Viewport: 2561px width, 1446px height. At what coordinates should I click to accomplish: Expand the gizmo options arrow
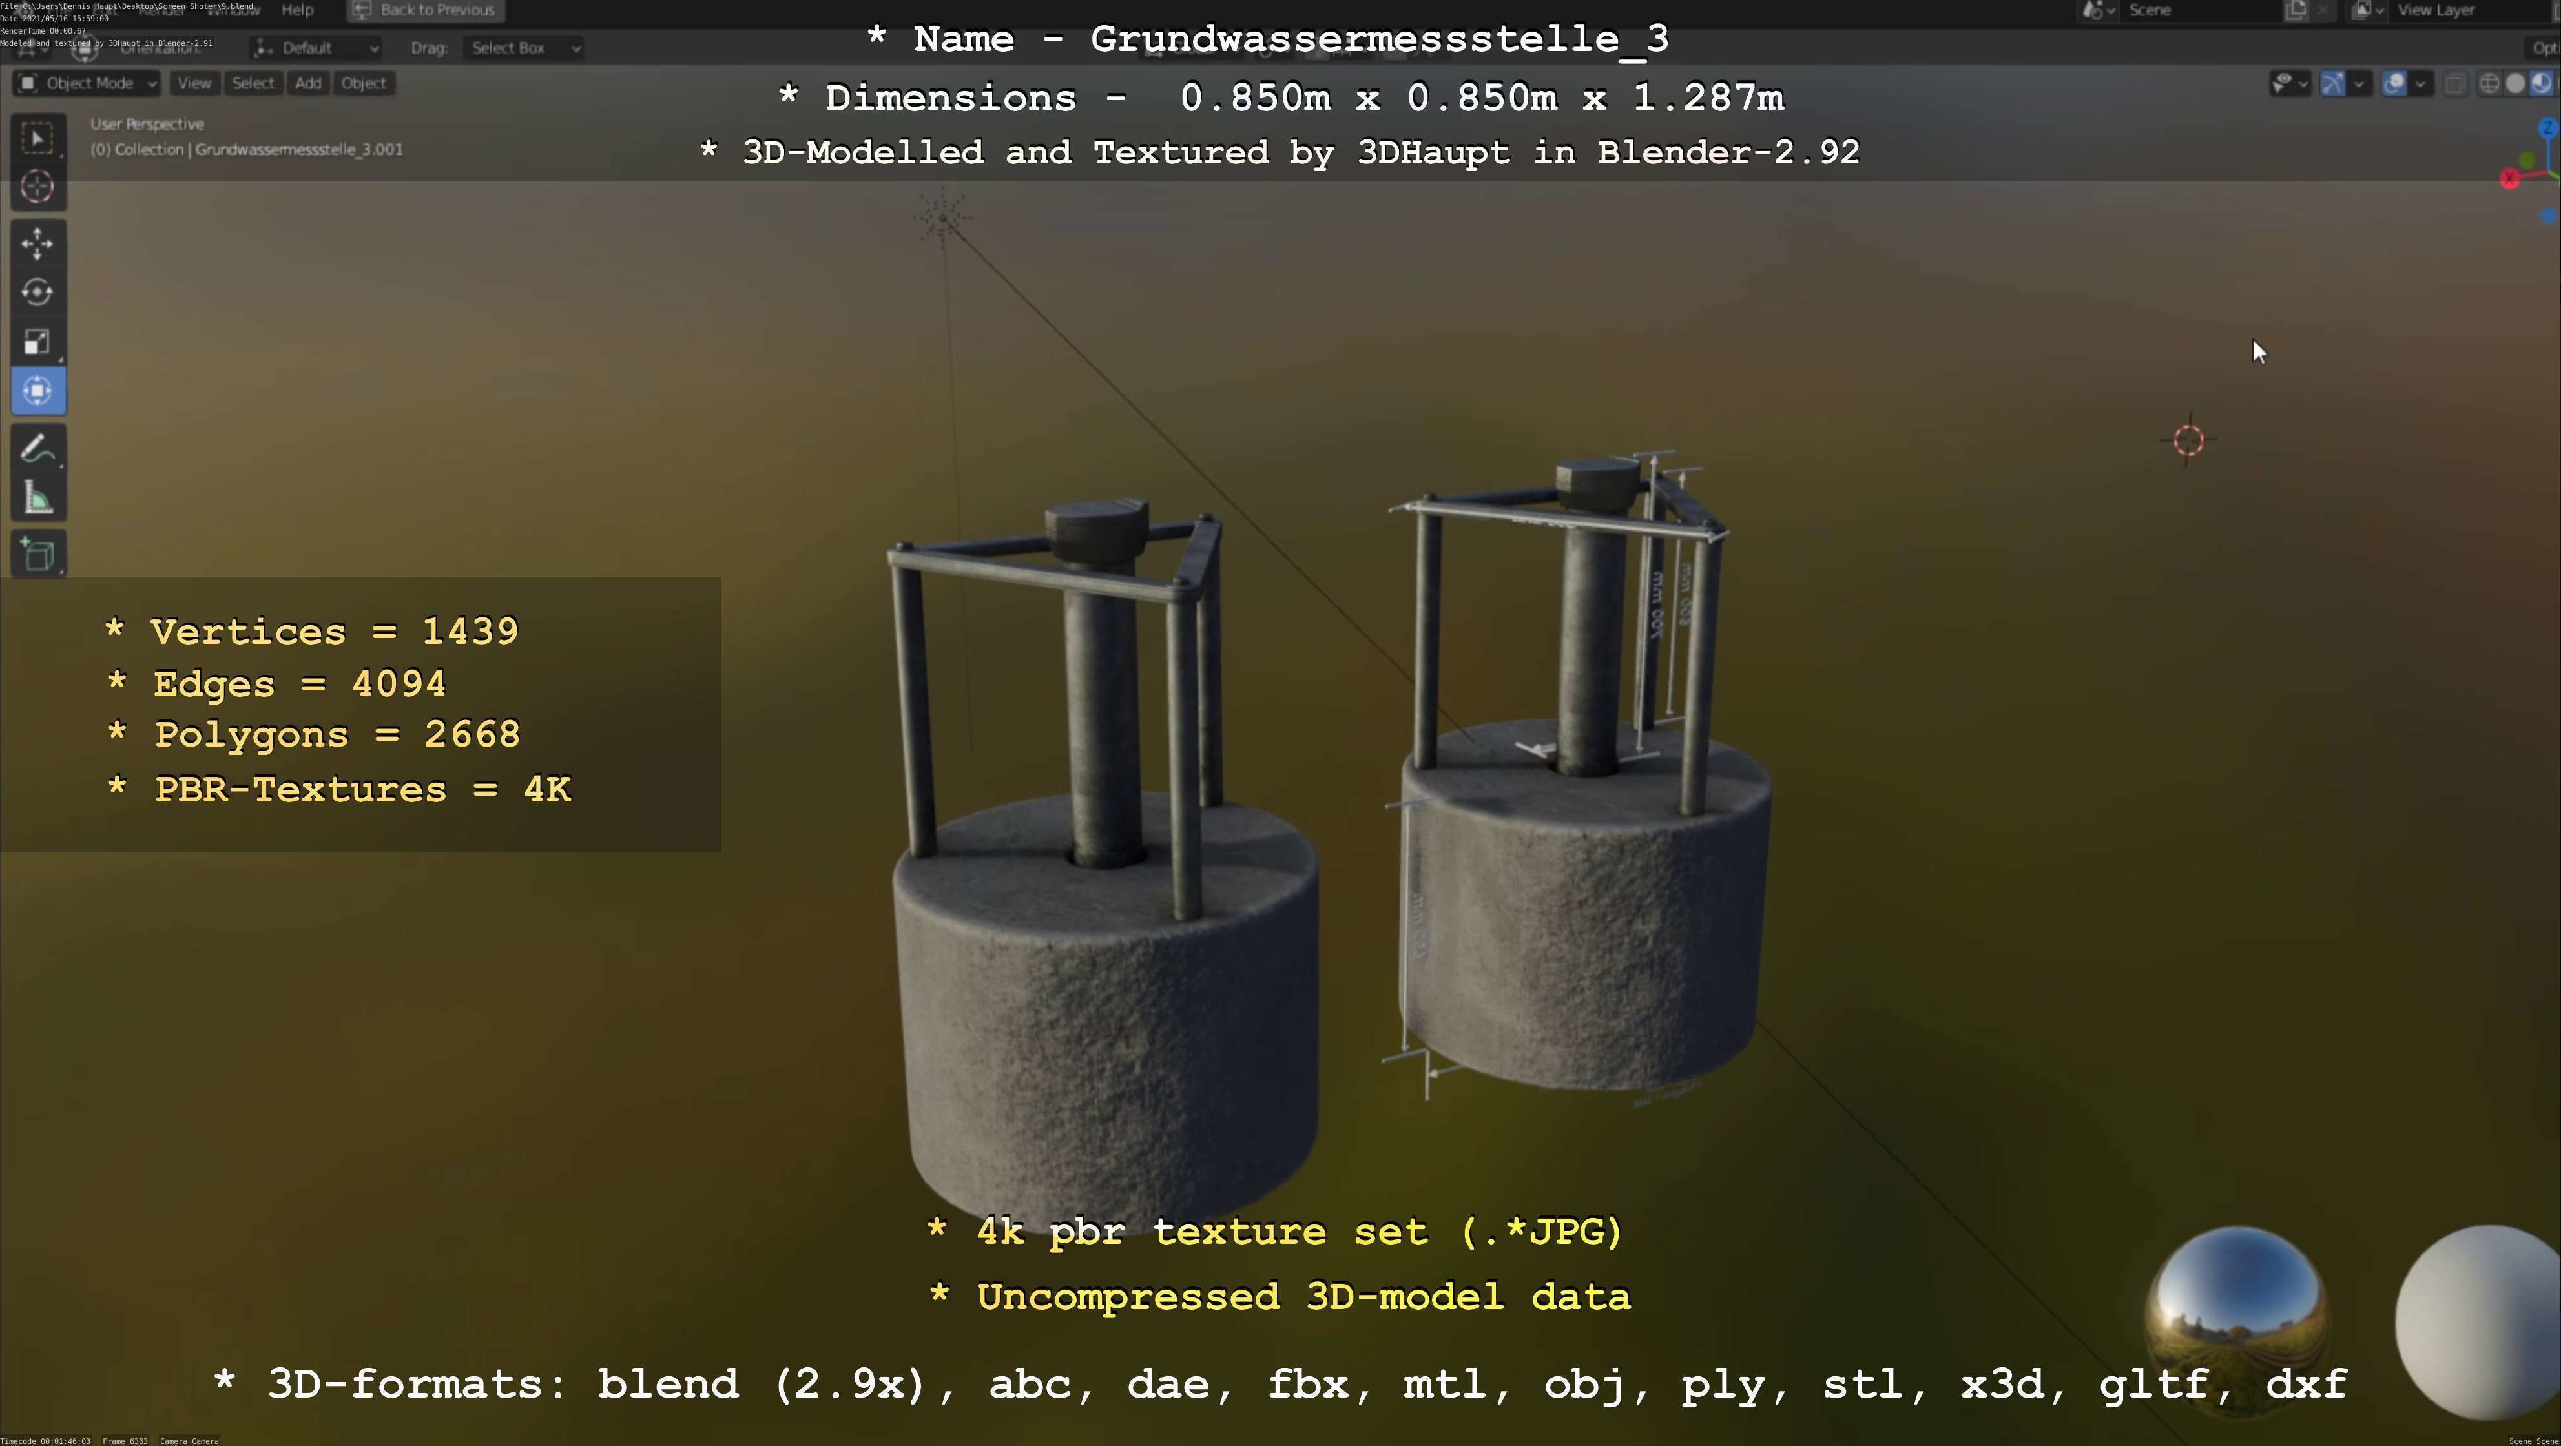click(2359, 83)
